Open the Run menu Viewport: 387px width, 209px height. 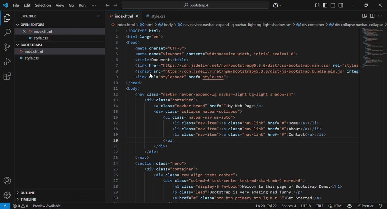tap(82, 5)
